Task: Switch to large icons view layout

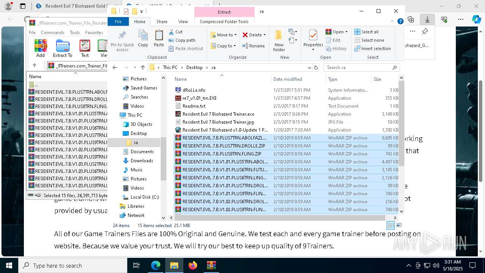Action: pos(399,225)
